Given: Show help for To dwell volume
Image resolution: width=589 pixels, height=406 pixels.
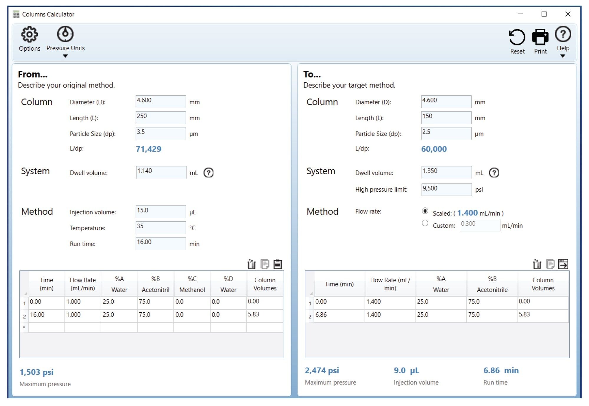Looking at the screenshot, I should click(494, 173).
